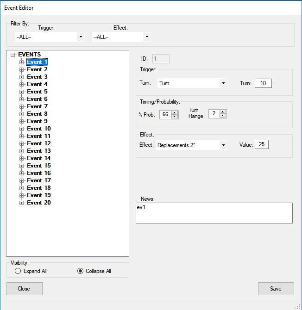This screenshot has width=302, height=310.
Task: Expand the Event 3 tree node
Action: tap(21, 77)
